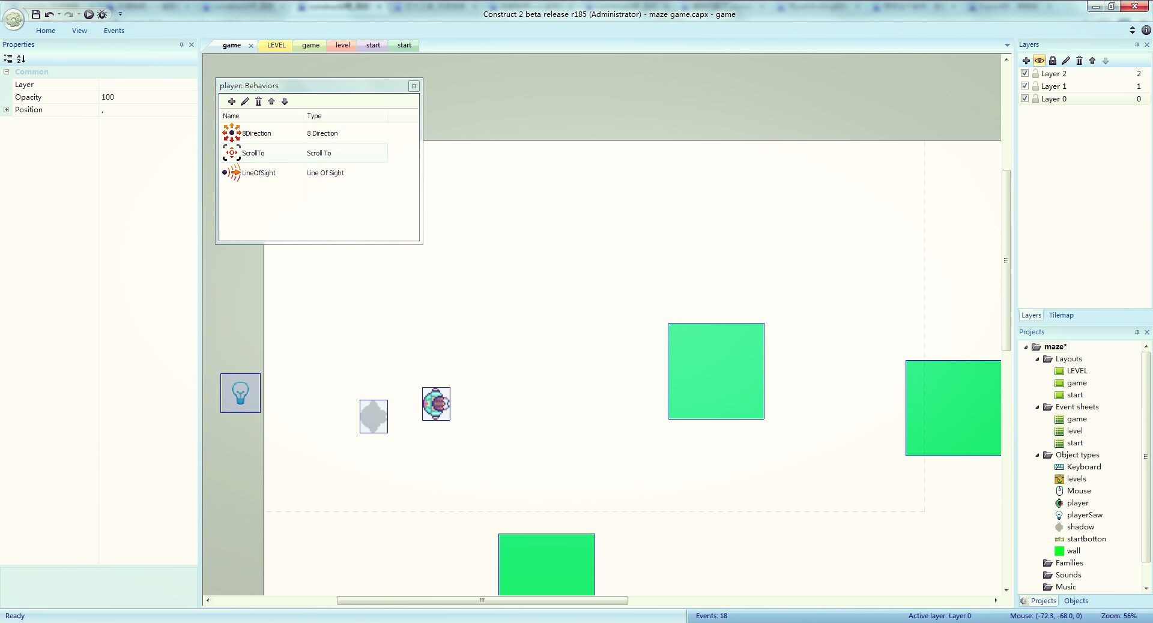Redo the last undone action

pos(68,14)
